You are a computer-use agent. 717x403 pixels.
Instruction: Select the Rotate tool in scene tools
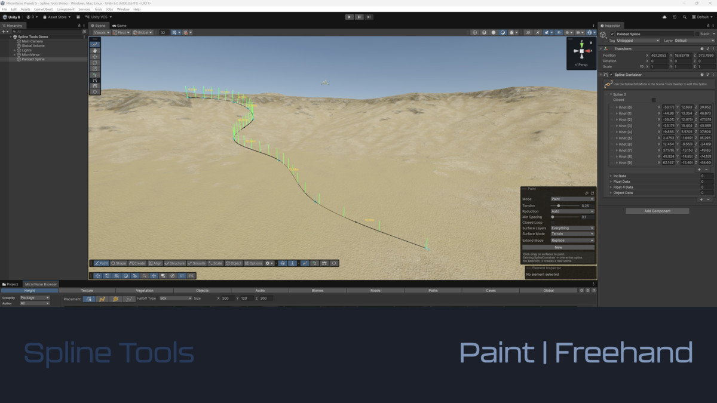click(94, 63)
